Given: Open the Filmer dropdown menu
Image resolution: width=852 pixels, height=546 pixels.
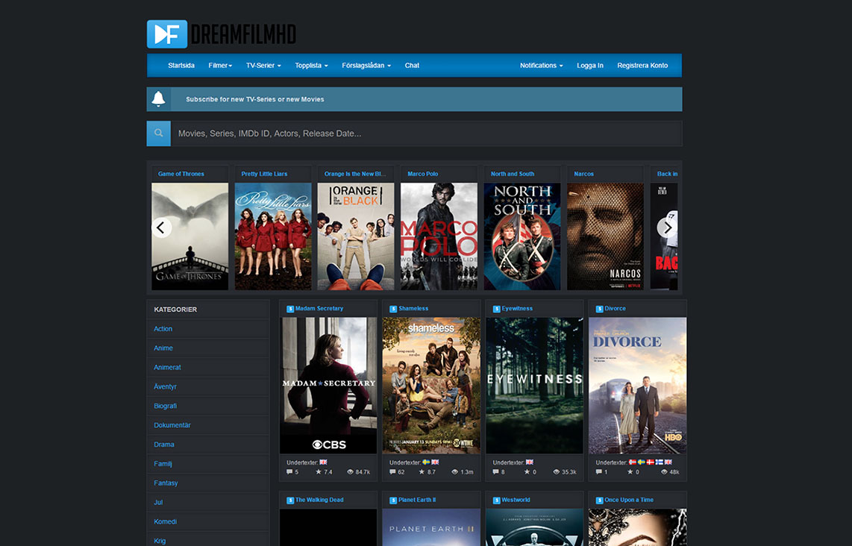Looking at the screenshot, I should click(220, 65).
